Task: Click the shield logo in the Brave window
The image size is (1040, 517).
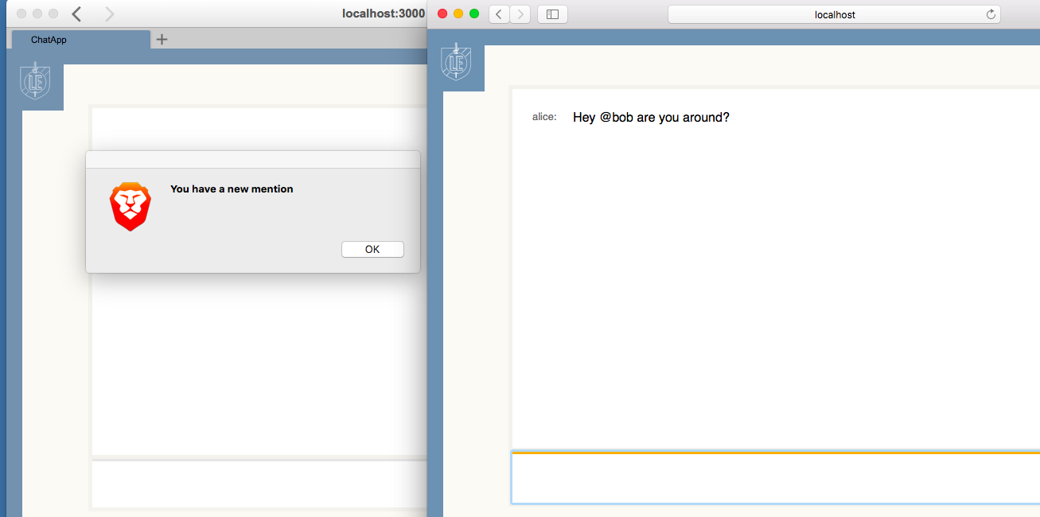Action: [x=35, y=81]
